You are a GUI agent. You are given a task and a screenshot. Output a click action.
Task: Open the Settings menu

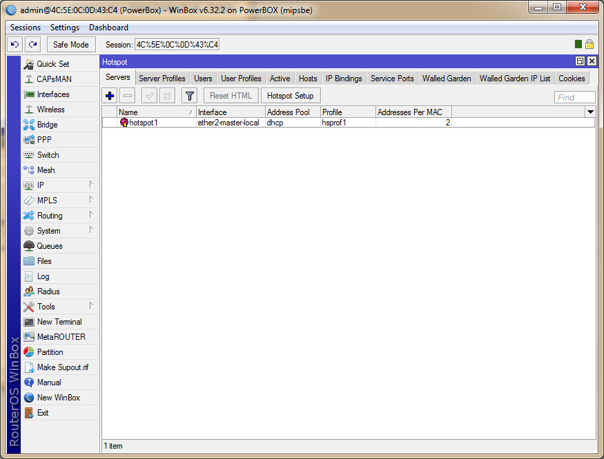(x=65, y=28)
